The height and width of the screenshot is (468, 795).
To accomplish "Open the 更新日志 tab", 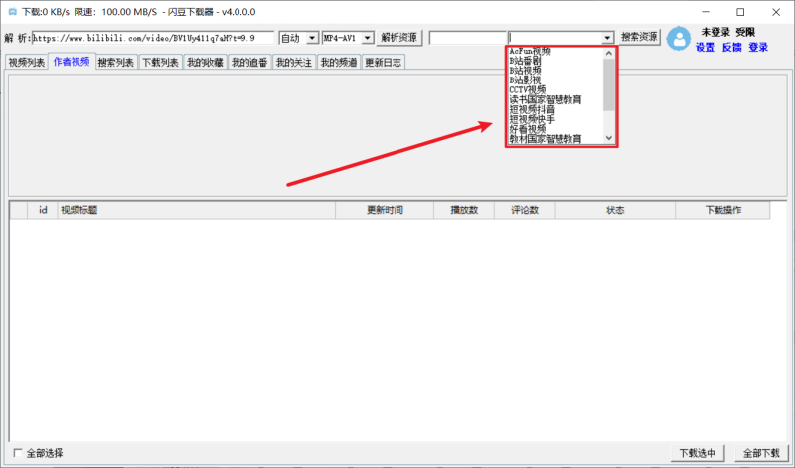I will point(384,62).
